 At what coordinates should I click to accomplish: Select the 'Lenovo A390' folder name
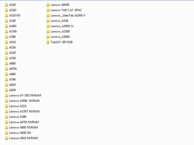click(x=18, y=117)
